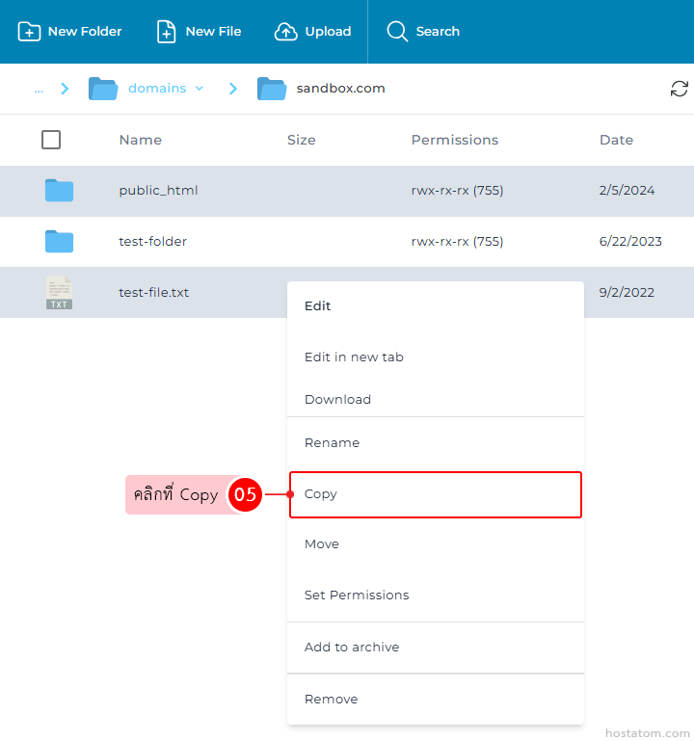
Task: Open Search with magnifier icon
Action: pyautogui.click(x=397, y=32)
